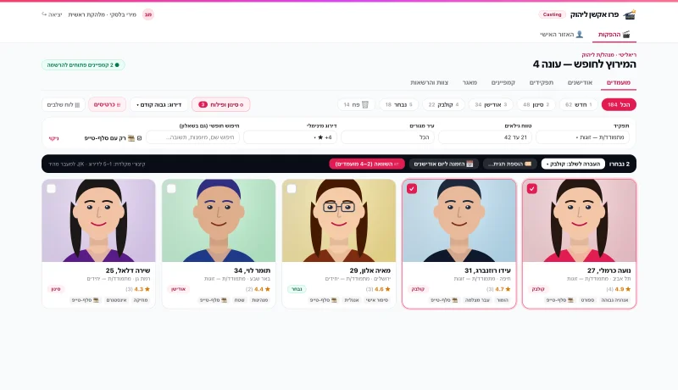Select the מאגר sub-tab
Viewport: 678px width, 390px height.
pos(470,82)
